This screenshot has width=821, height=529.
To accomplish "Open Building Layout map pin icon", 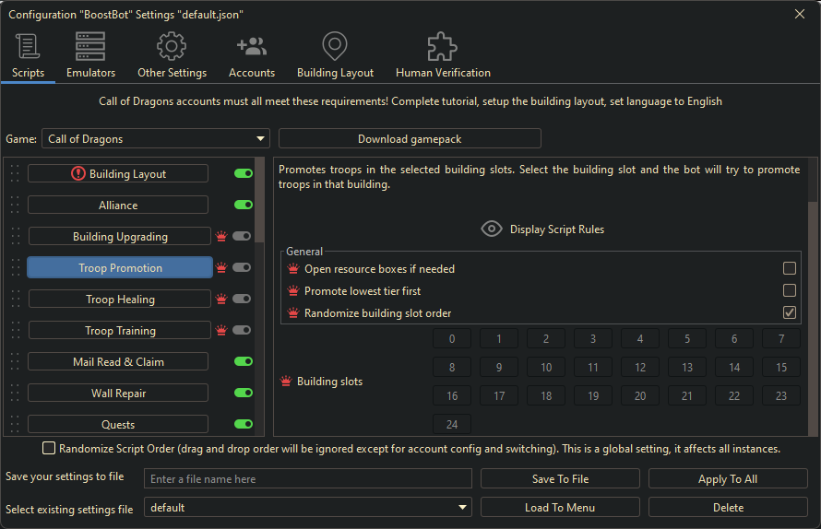I will [335, 47].
